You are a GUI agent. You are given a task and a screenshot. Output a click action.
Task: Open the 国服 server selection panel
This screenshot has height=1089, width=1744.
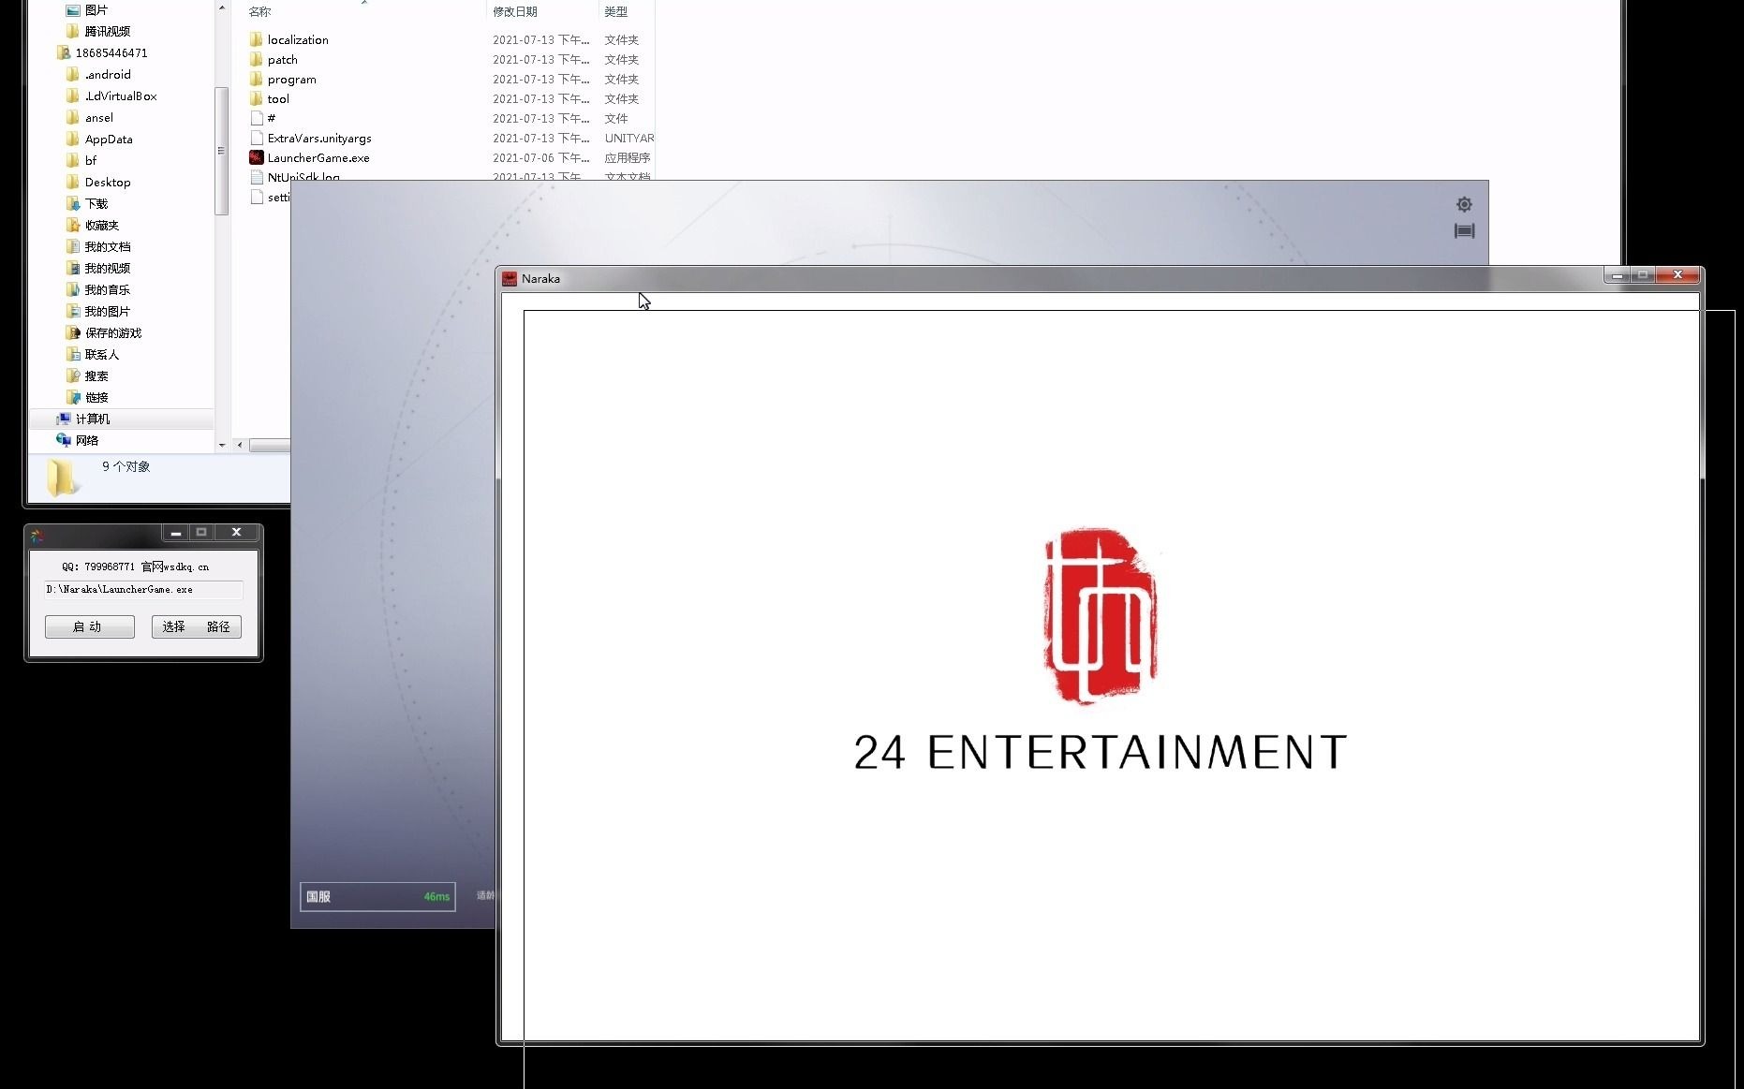[377, 896]
